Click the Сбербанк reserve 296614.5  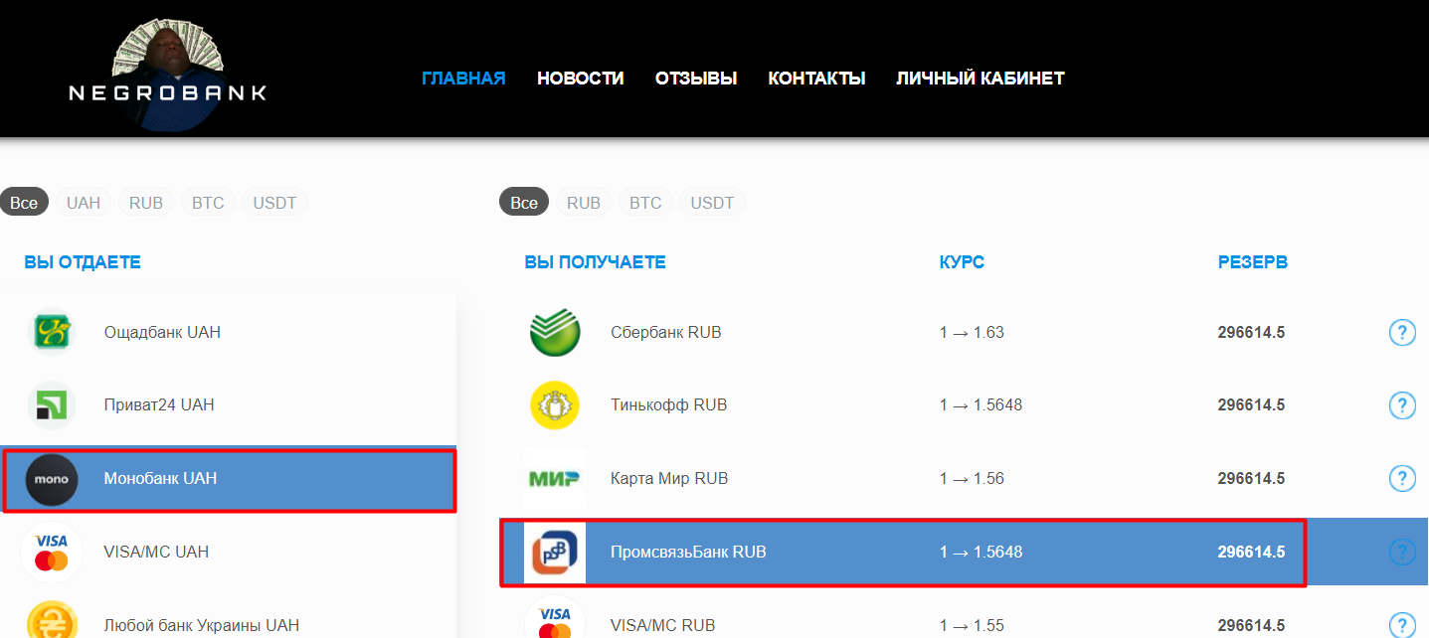(1251, 333)
